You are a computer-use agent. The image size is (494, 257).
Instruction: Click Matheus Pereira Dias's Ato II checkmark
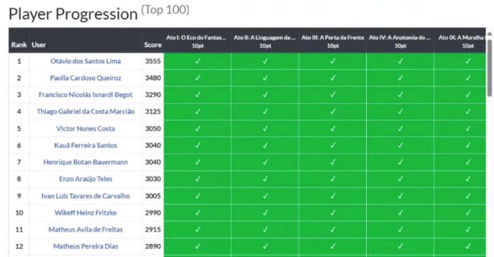(x=265, y=247)
